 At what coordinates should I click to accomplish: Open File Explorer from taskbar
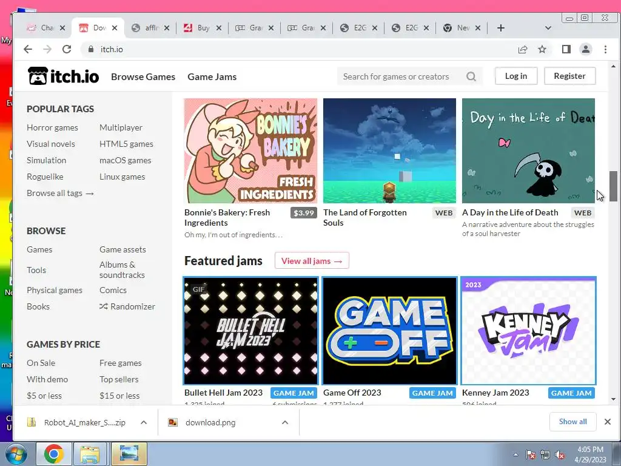[x=90, y=454]
